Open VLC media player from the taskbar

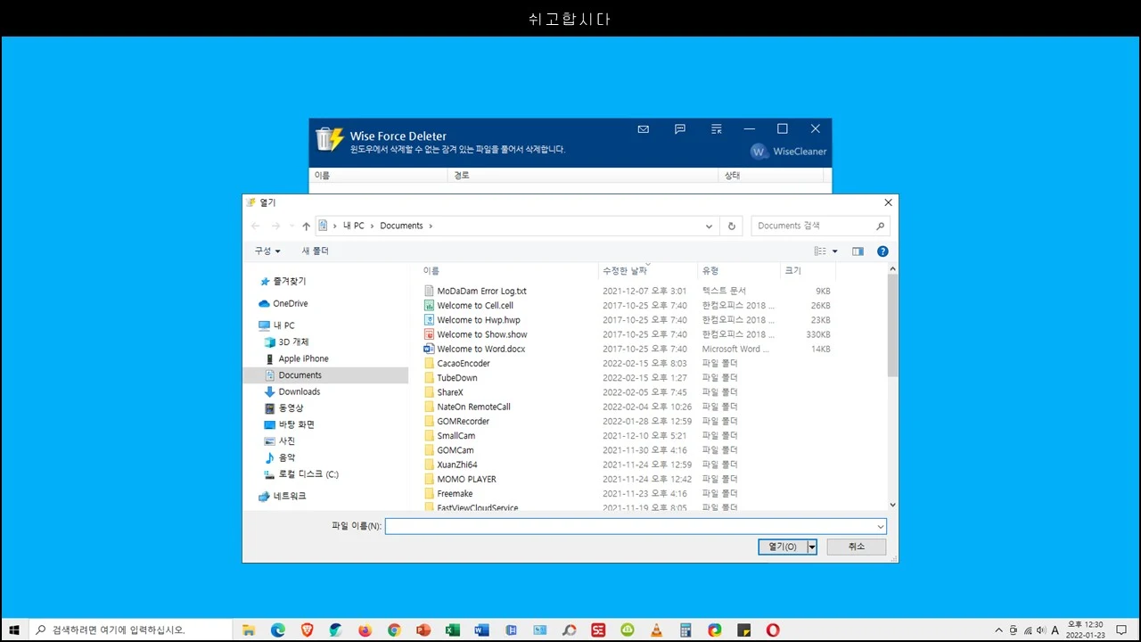(656, 630)
